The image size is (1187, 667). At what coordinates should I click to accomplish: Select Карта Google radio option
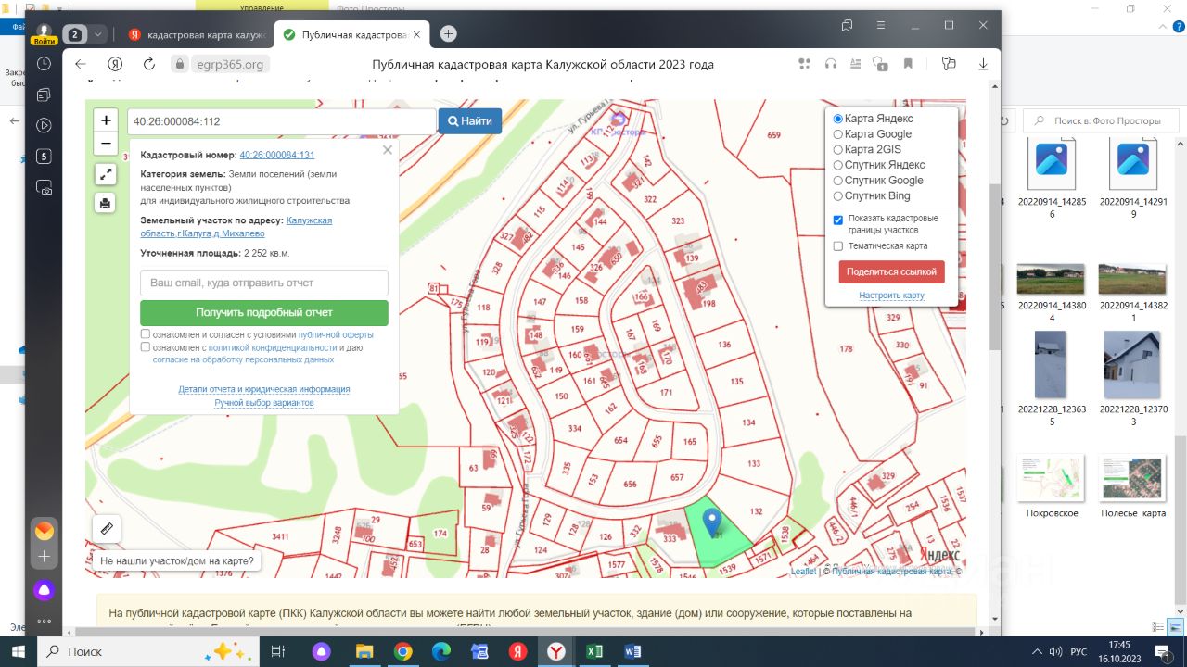pos(838,134)
